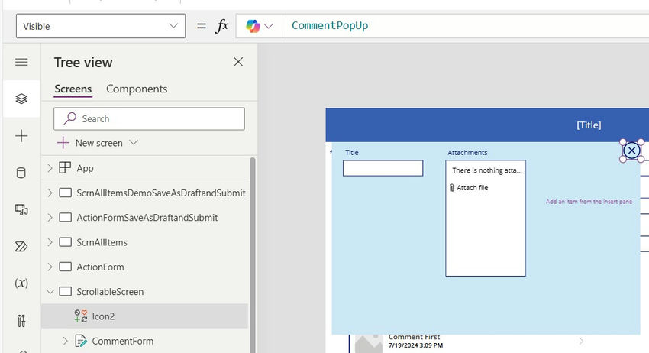Open the Insert plus icon in rail
The image size is (649, 353).
21,136
